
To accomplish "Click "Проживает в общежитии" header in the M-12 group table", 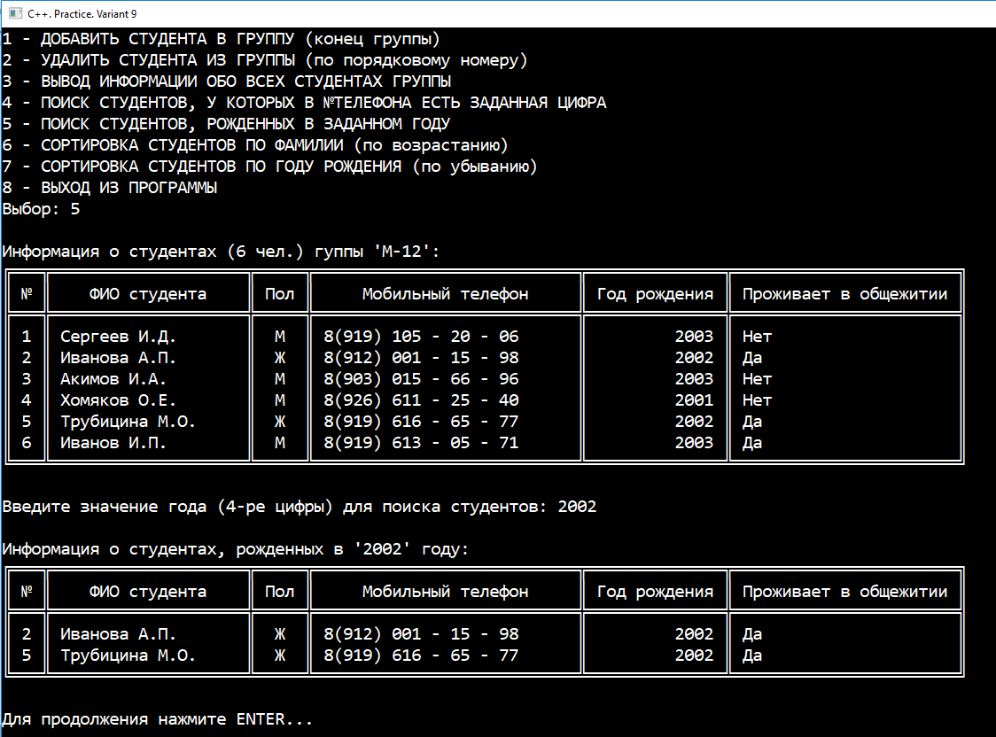I will [844, 294].
